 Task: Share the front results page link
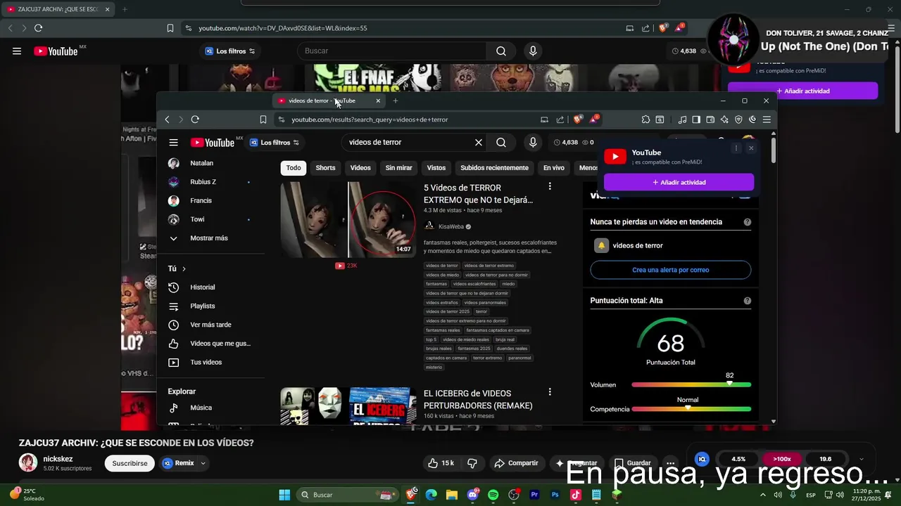(x=560, y=119)
